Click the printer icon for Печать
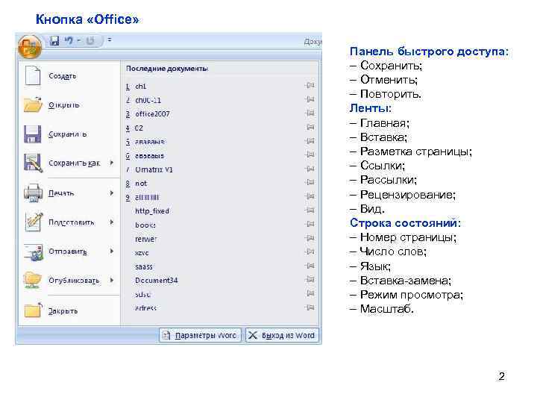 click(x=34, y=193)
